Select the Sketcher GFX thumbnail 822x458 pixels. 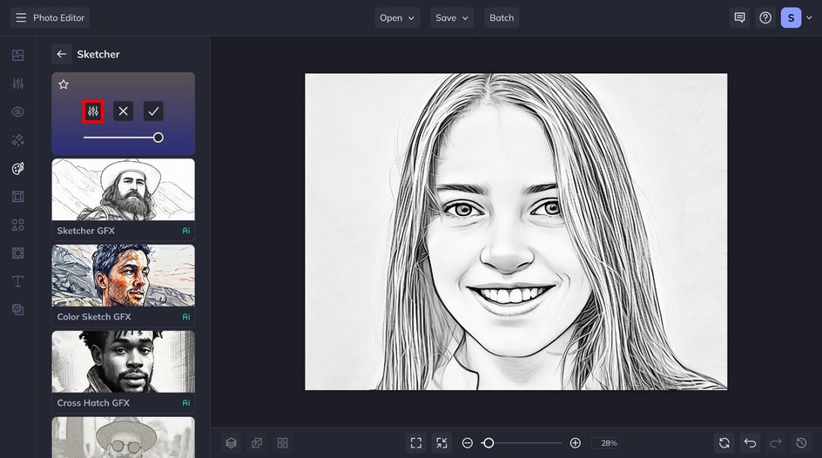pos(123,190)
